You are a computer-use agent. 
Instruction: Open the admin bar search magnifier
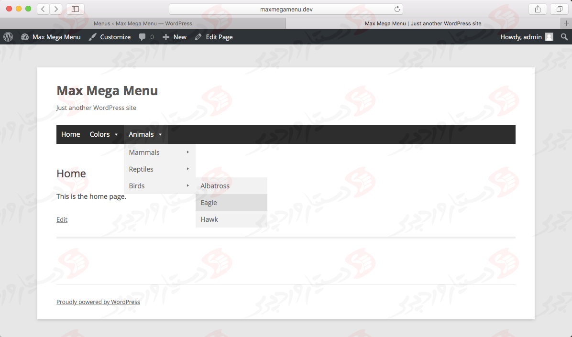click(x=564, y=37)
